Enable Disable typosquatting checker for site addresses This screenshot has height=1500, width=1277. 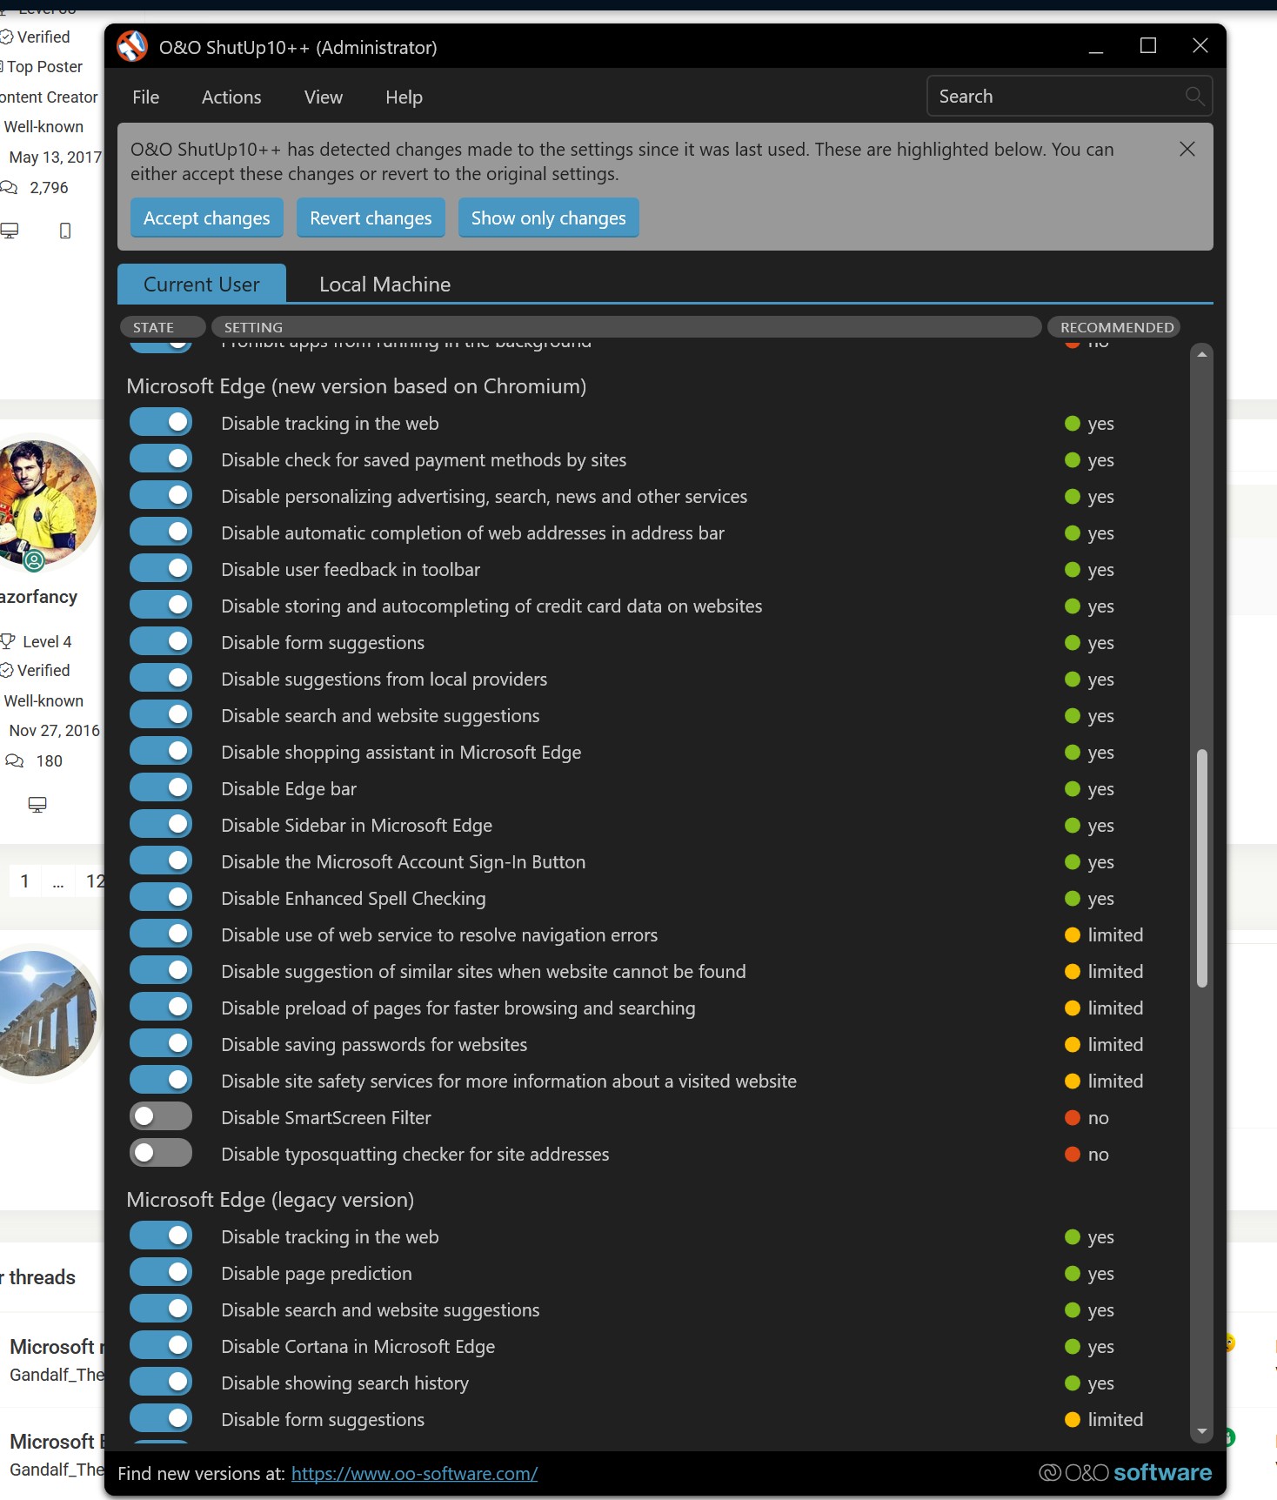pos(161,1154)
